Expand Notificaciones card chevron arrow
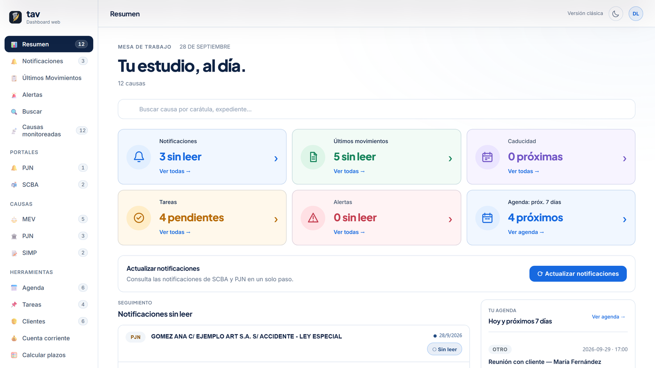655x368 pixels. click(276, 159)
